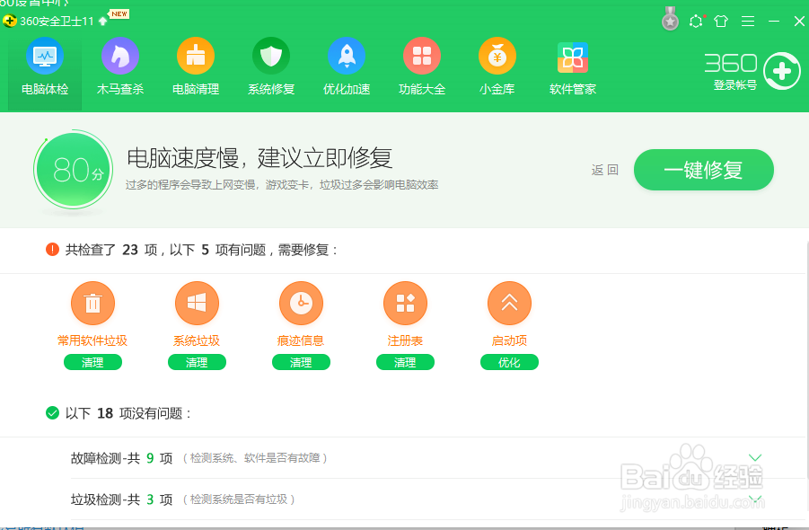809x530 pixels.
Task: Click 返回 to go back
Action: pos(604,170)
